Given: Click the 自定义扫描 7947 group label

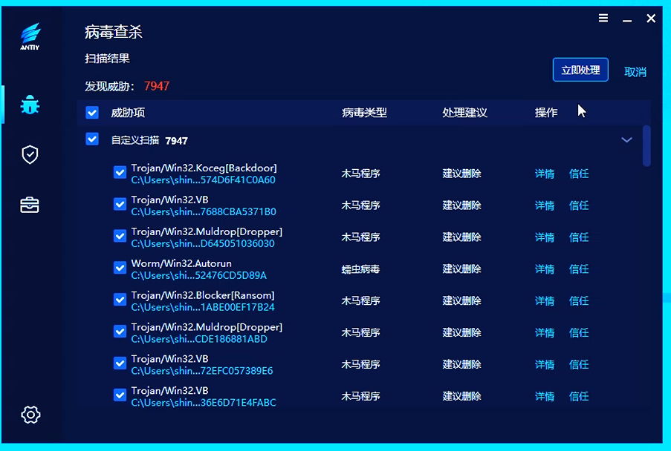Looking at the screenshot, I should pos(149,140).
